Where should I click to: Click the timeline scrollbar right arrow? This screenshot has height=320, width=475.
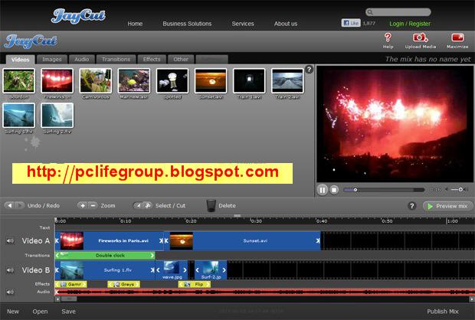472,299
